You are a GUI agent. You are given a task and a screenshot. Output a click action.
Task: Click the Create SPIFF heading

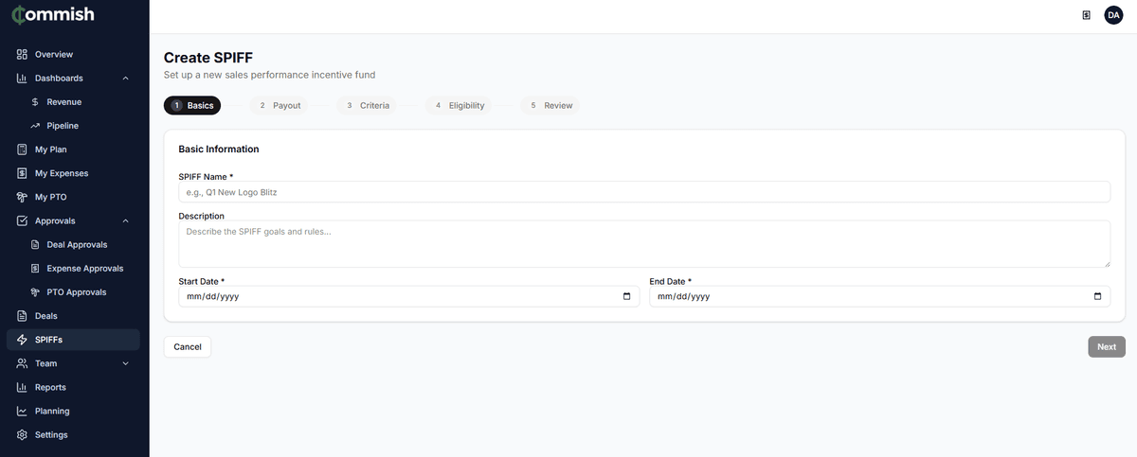pos(208,58)
